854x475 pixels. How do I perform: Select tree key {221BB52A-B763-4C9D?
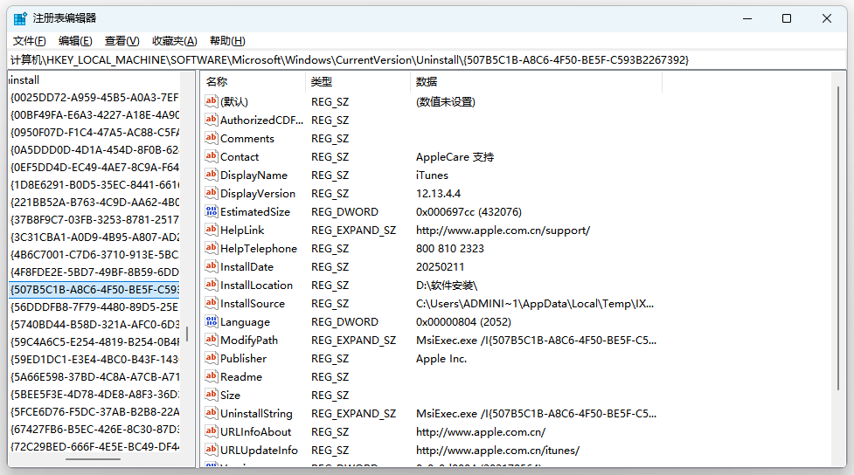(94, 202)
